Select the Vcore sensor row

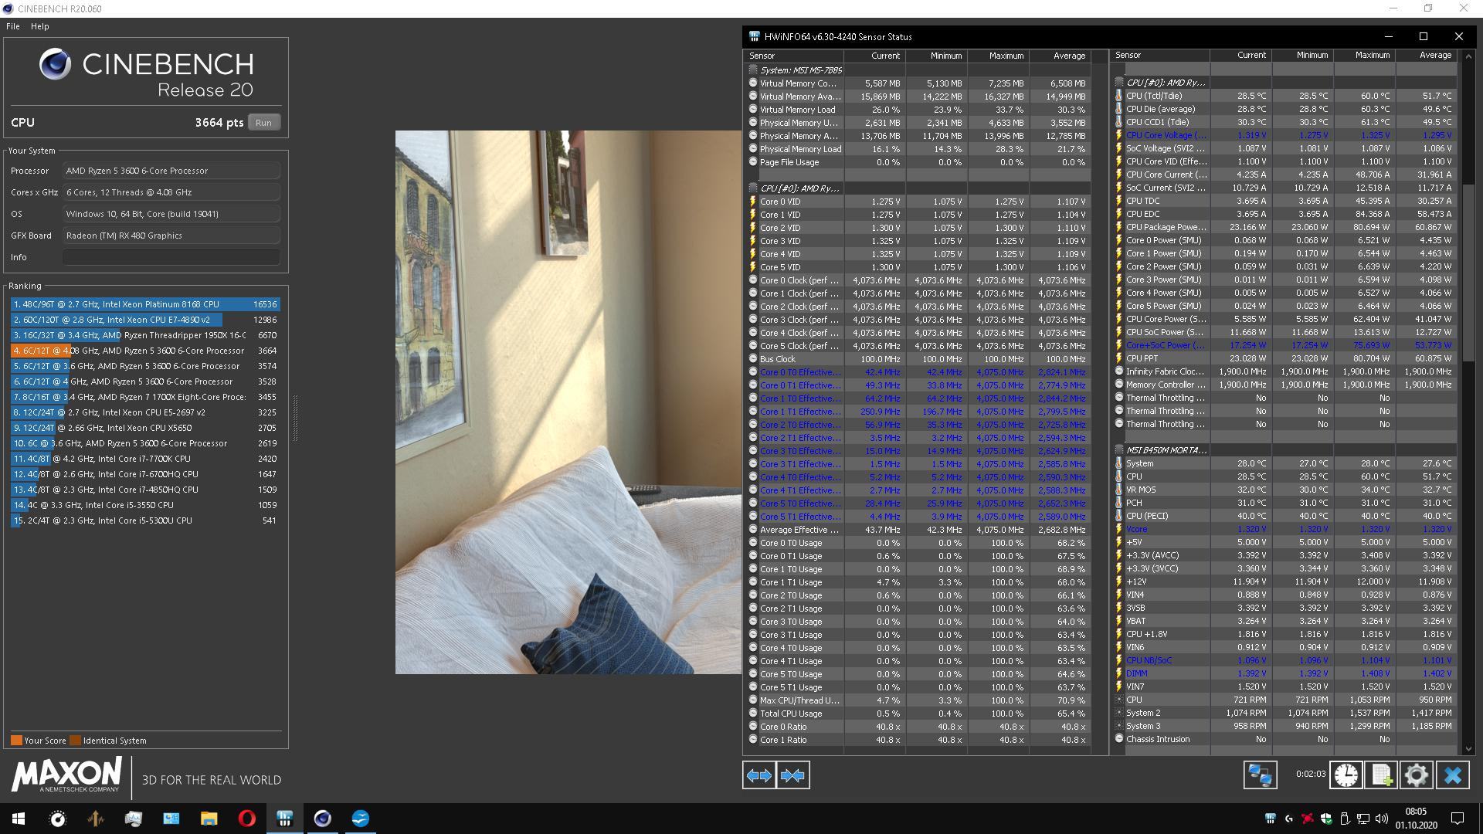(1284, 529)
